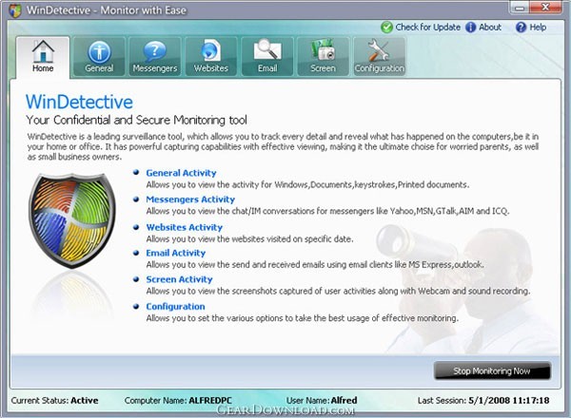This screenshot has height=418, width=571.
Task: Open the Home tab
Action: pos(43,57)
